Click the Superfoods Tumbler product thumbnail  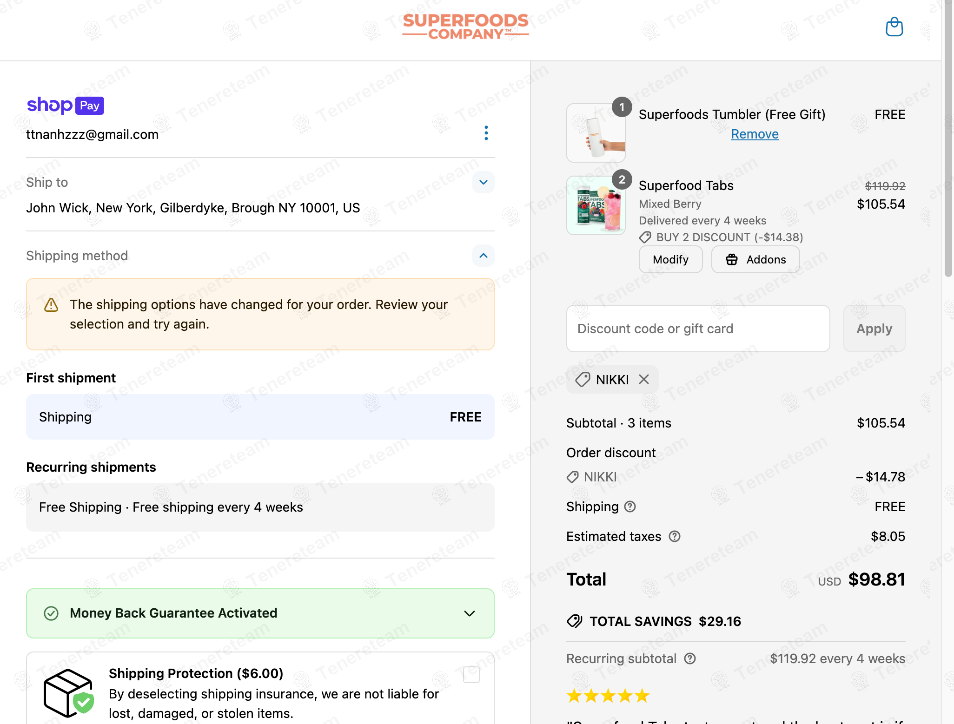click(596, 133)
